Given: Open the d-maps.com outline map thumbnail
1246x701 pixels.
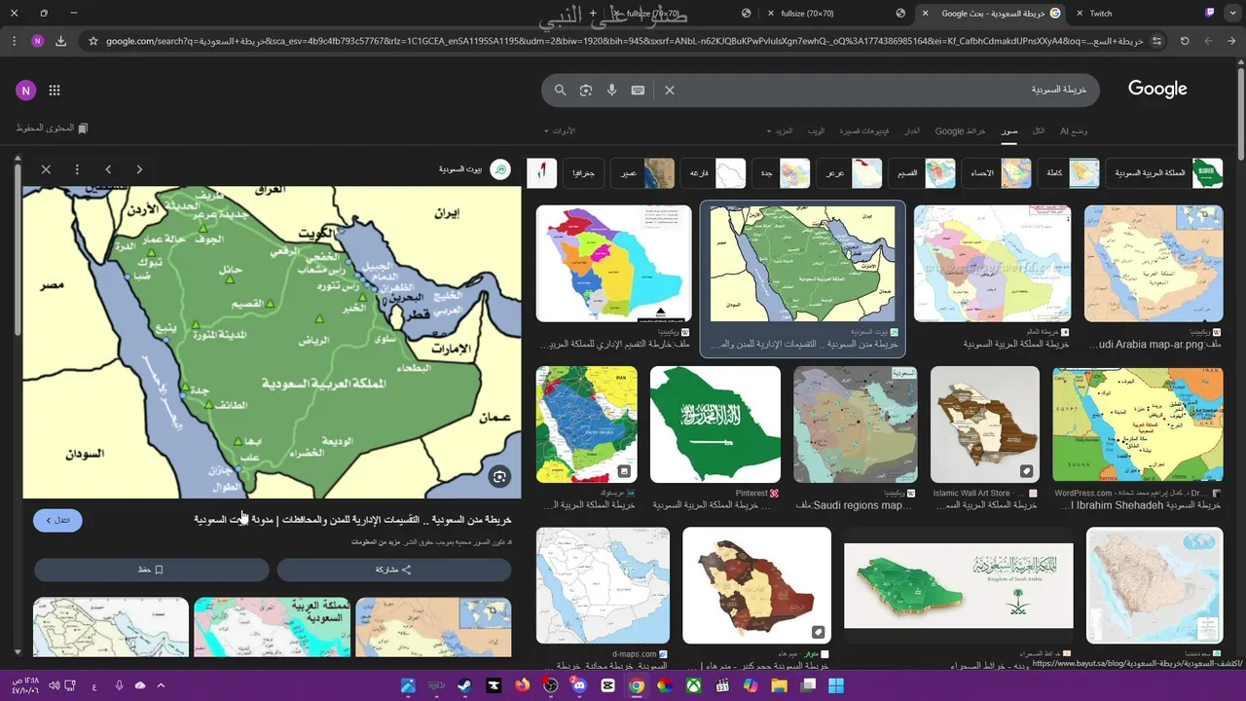Looking at the screenshot, I should tap(603, 585).
